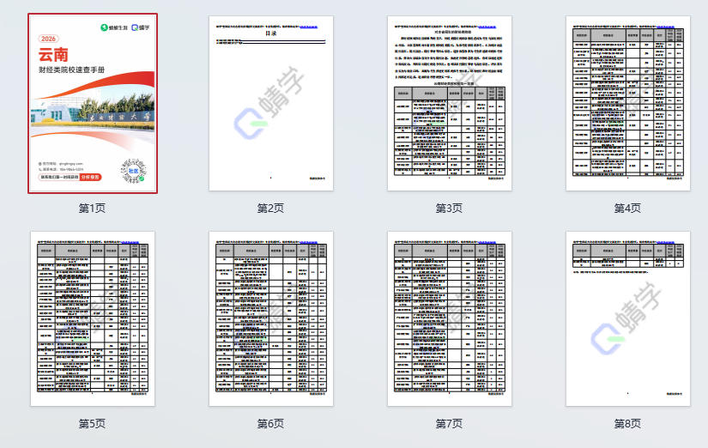This screenshot has width=708, height=448.
Task: Select the page 6 thumbnail
Action: tap(271, 318)
